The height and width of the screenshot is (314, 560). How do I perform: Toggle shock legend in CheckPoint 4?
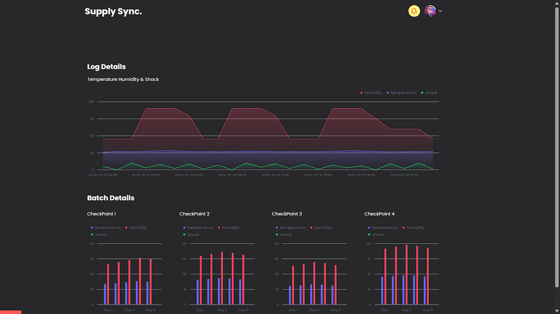tap(376, 234)
